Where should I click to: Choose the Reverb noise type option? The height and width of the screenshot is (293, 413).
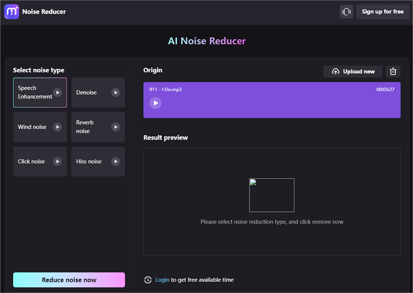click(x=87, y=127)
